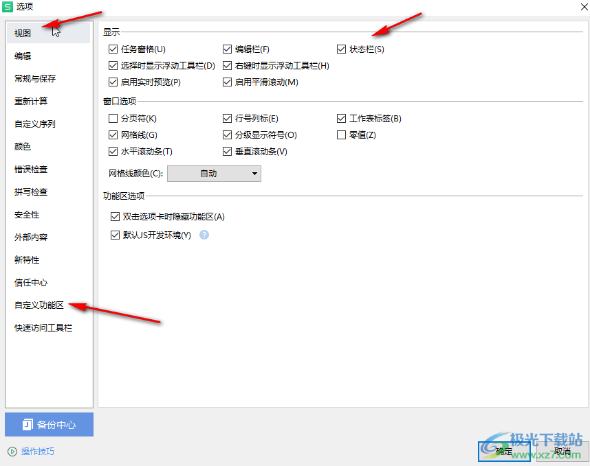Image resolution: width=590 pixels, height=466 pixels.
Task: Click the play icon next to 操作技巧
Action: point(12,452)
